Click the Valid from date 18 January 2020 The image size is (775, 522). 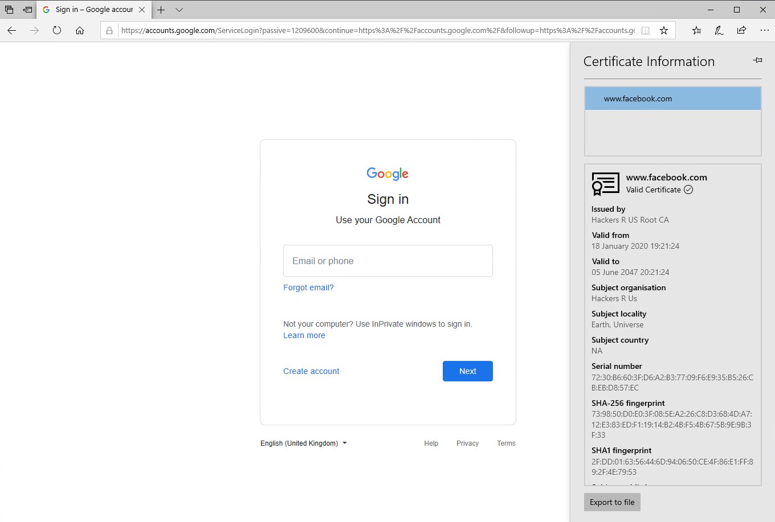click(635, 246)
